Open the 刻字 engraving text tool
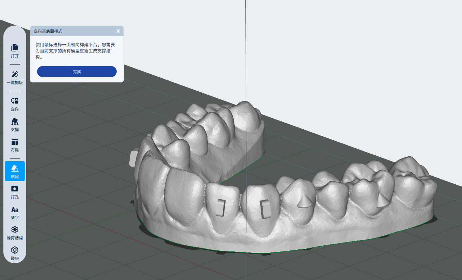Screen dimensions: 462x280 (x=15, y=213)
